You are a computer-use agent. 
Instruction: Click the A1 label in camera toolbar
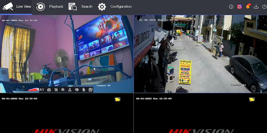(x=42, y=90)
